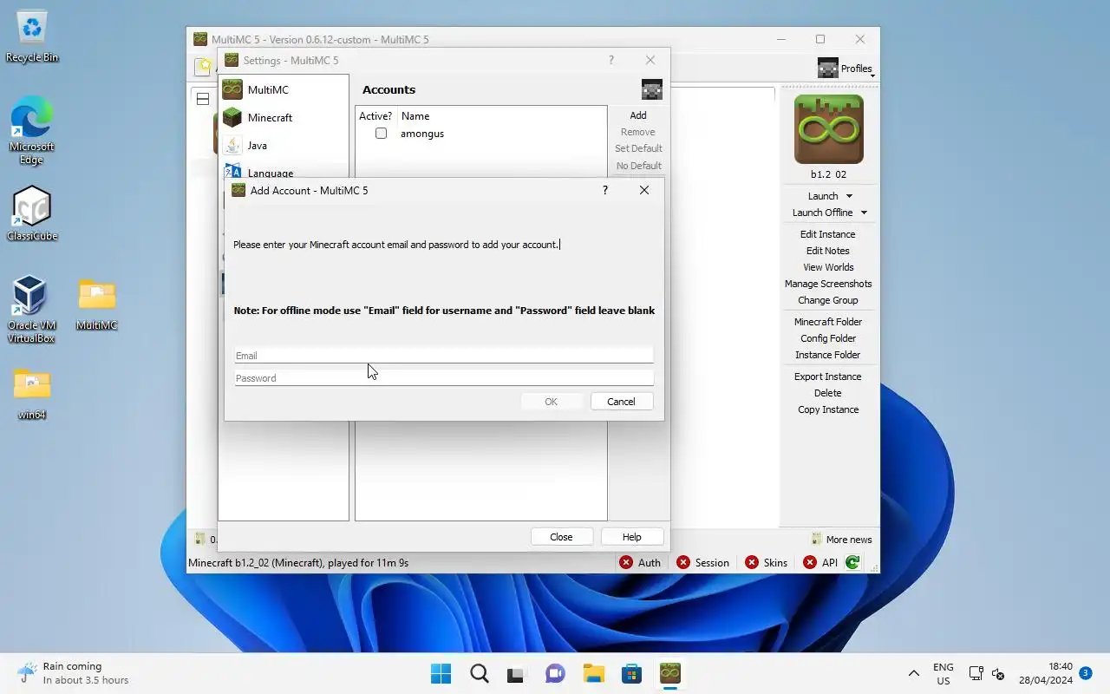1110x694 pixels.
Task: Click the Auth status indicator
Action: [x=640, y=562]
